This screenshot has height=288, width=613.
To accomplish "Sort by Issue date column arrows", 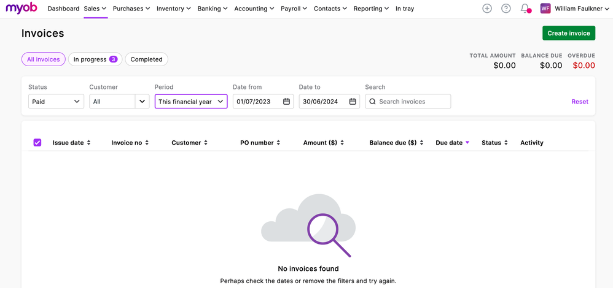I will [88, 143].
